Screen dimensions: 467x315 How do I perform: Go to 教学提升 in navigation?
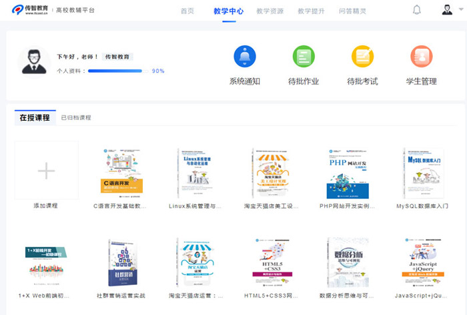click(x=311, y=11)
